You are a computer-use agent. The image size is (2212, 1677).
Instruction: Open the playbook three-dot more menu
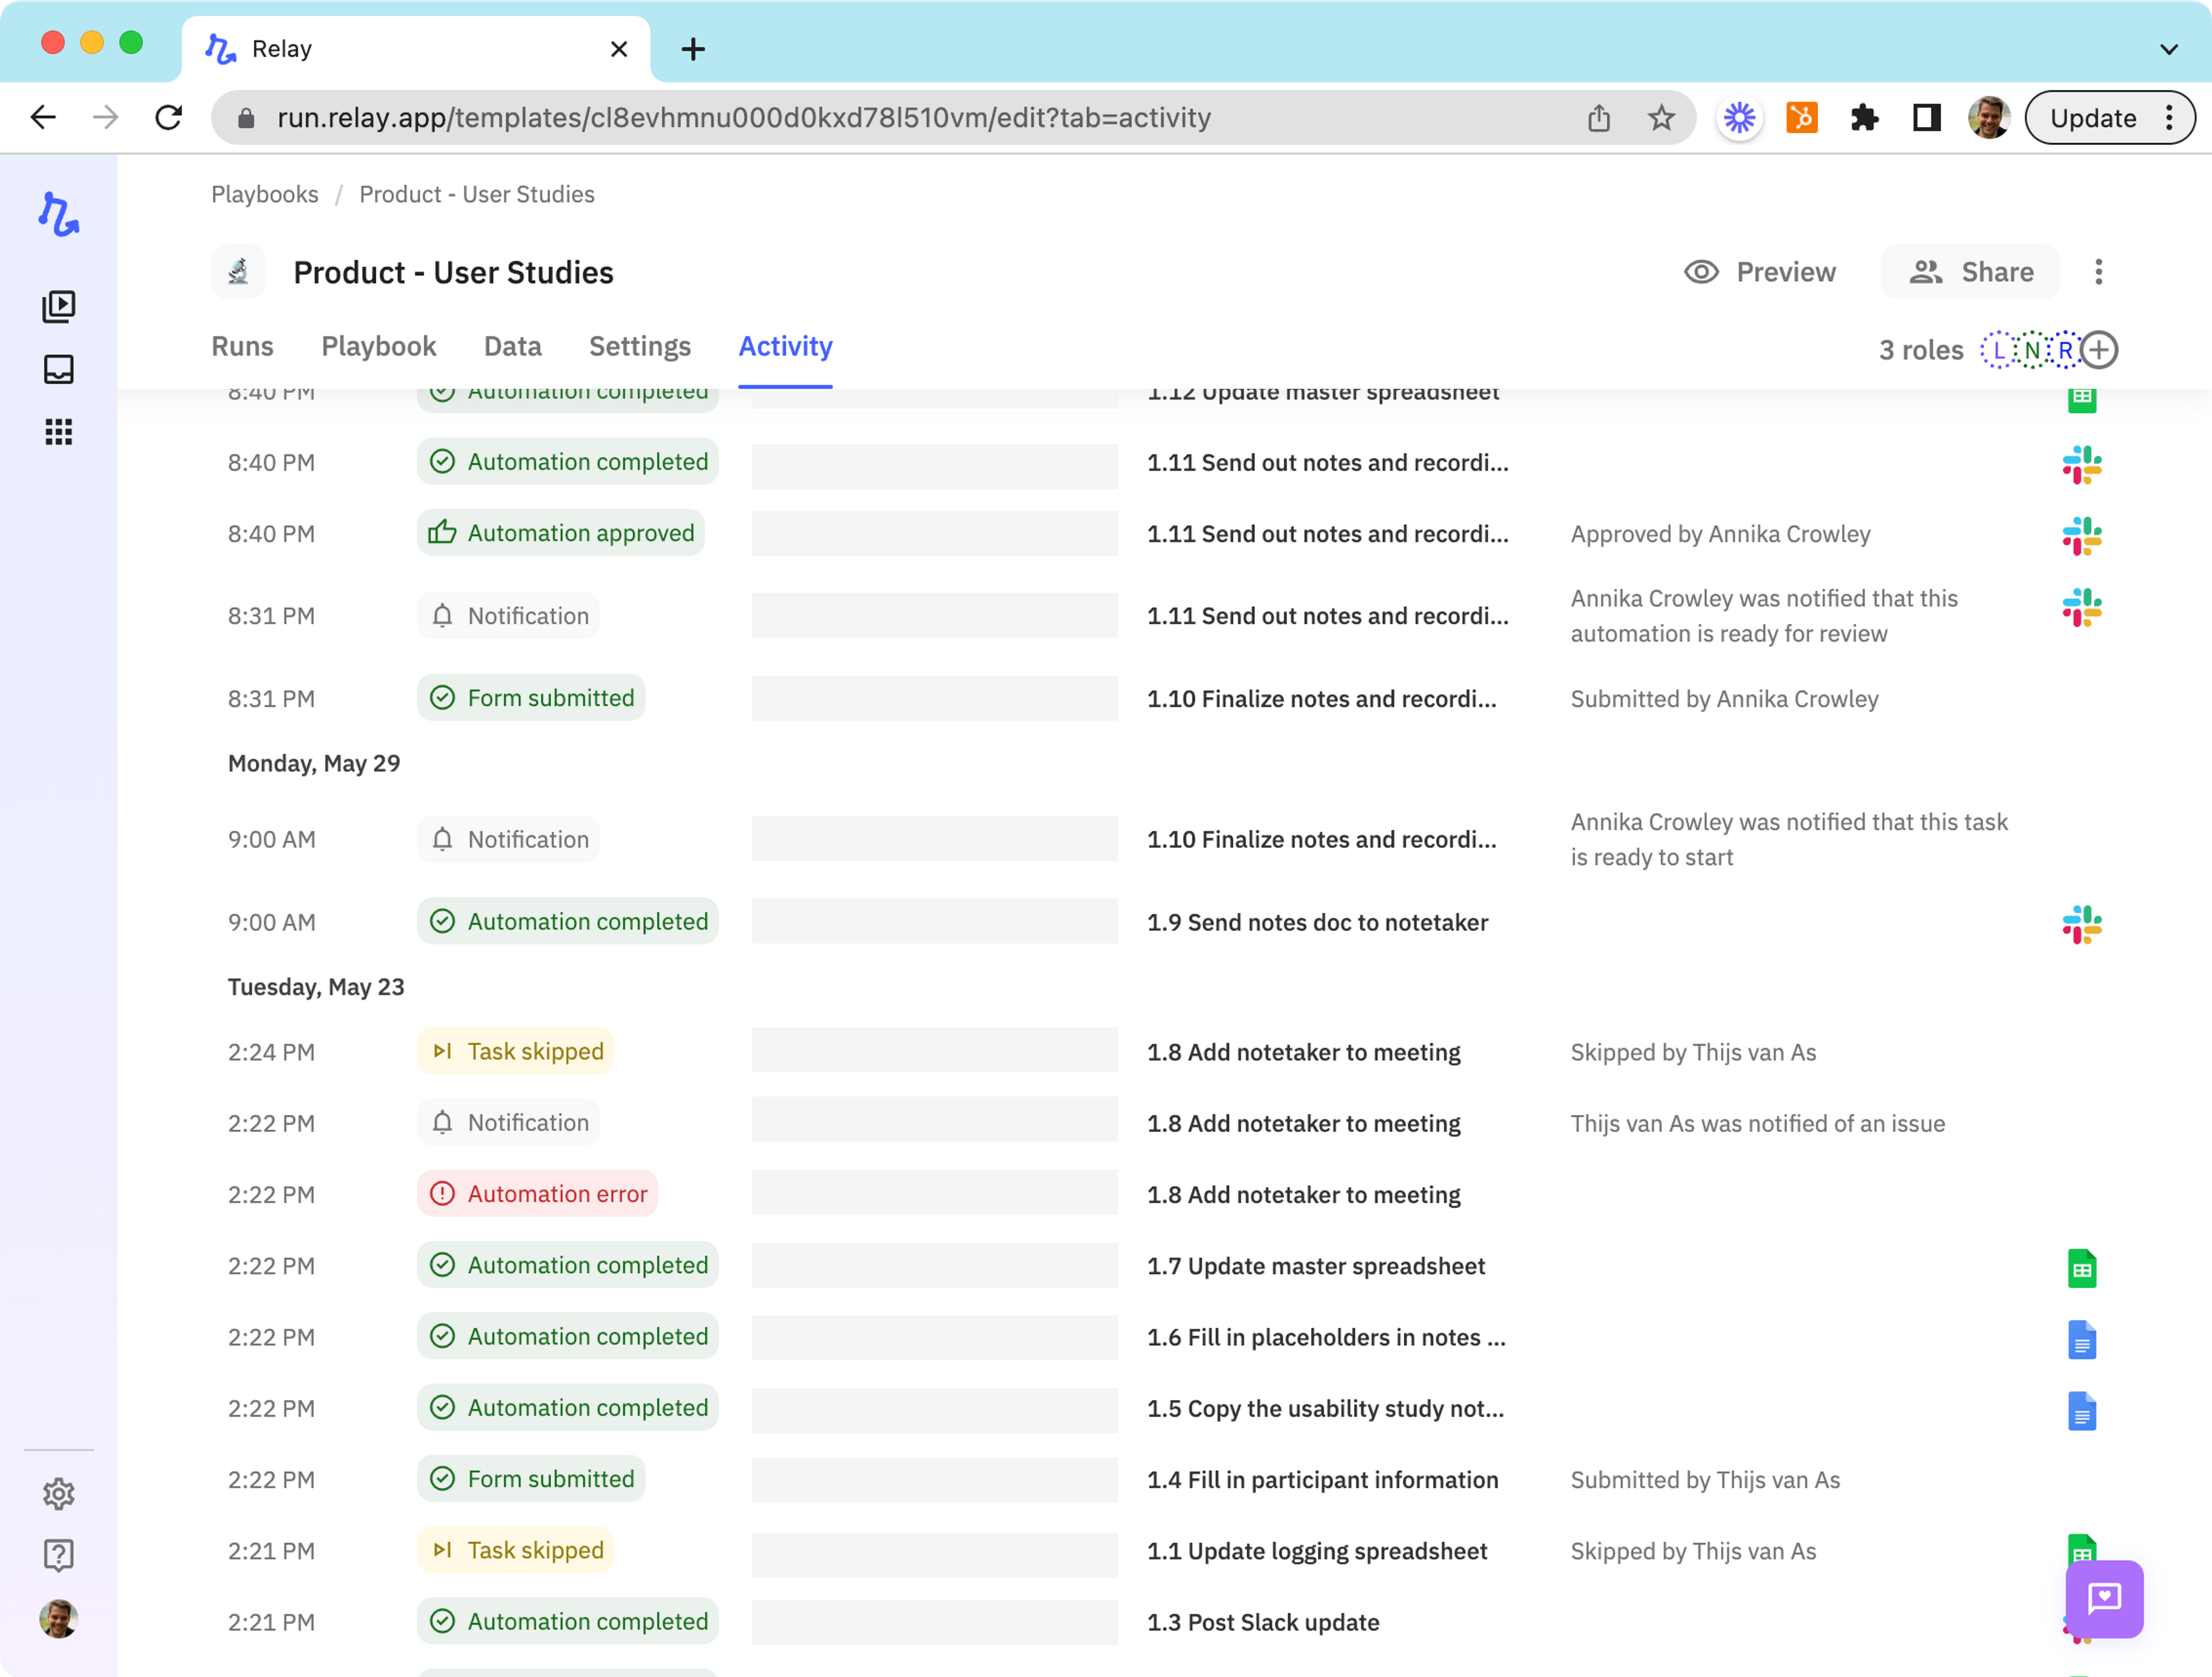pyautogui.click(x=2098, y=272)
